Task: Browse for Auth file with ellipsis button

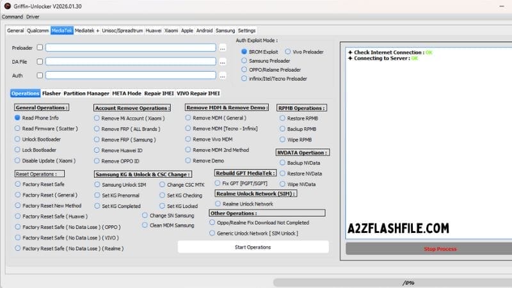Action: [x=222, y=76]
